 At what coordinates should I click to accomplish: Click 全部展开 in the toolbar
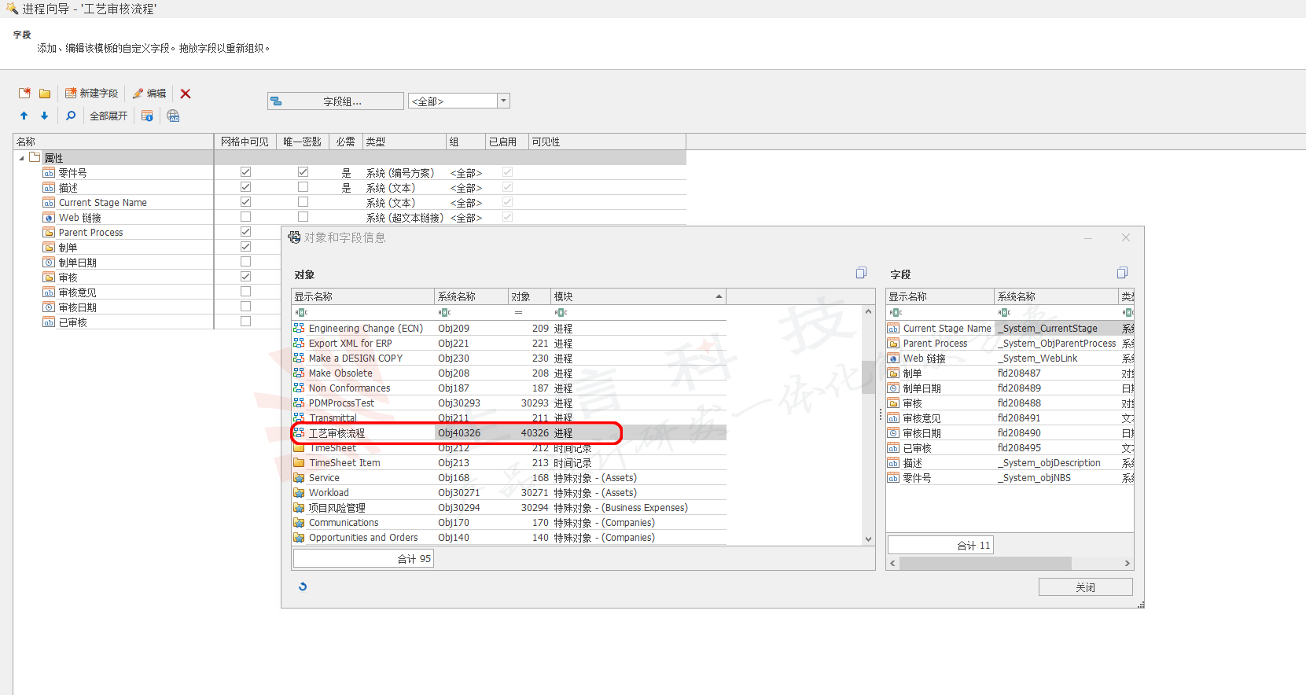[108, 116]
